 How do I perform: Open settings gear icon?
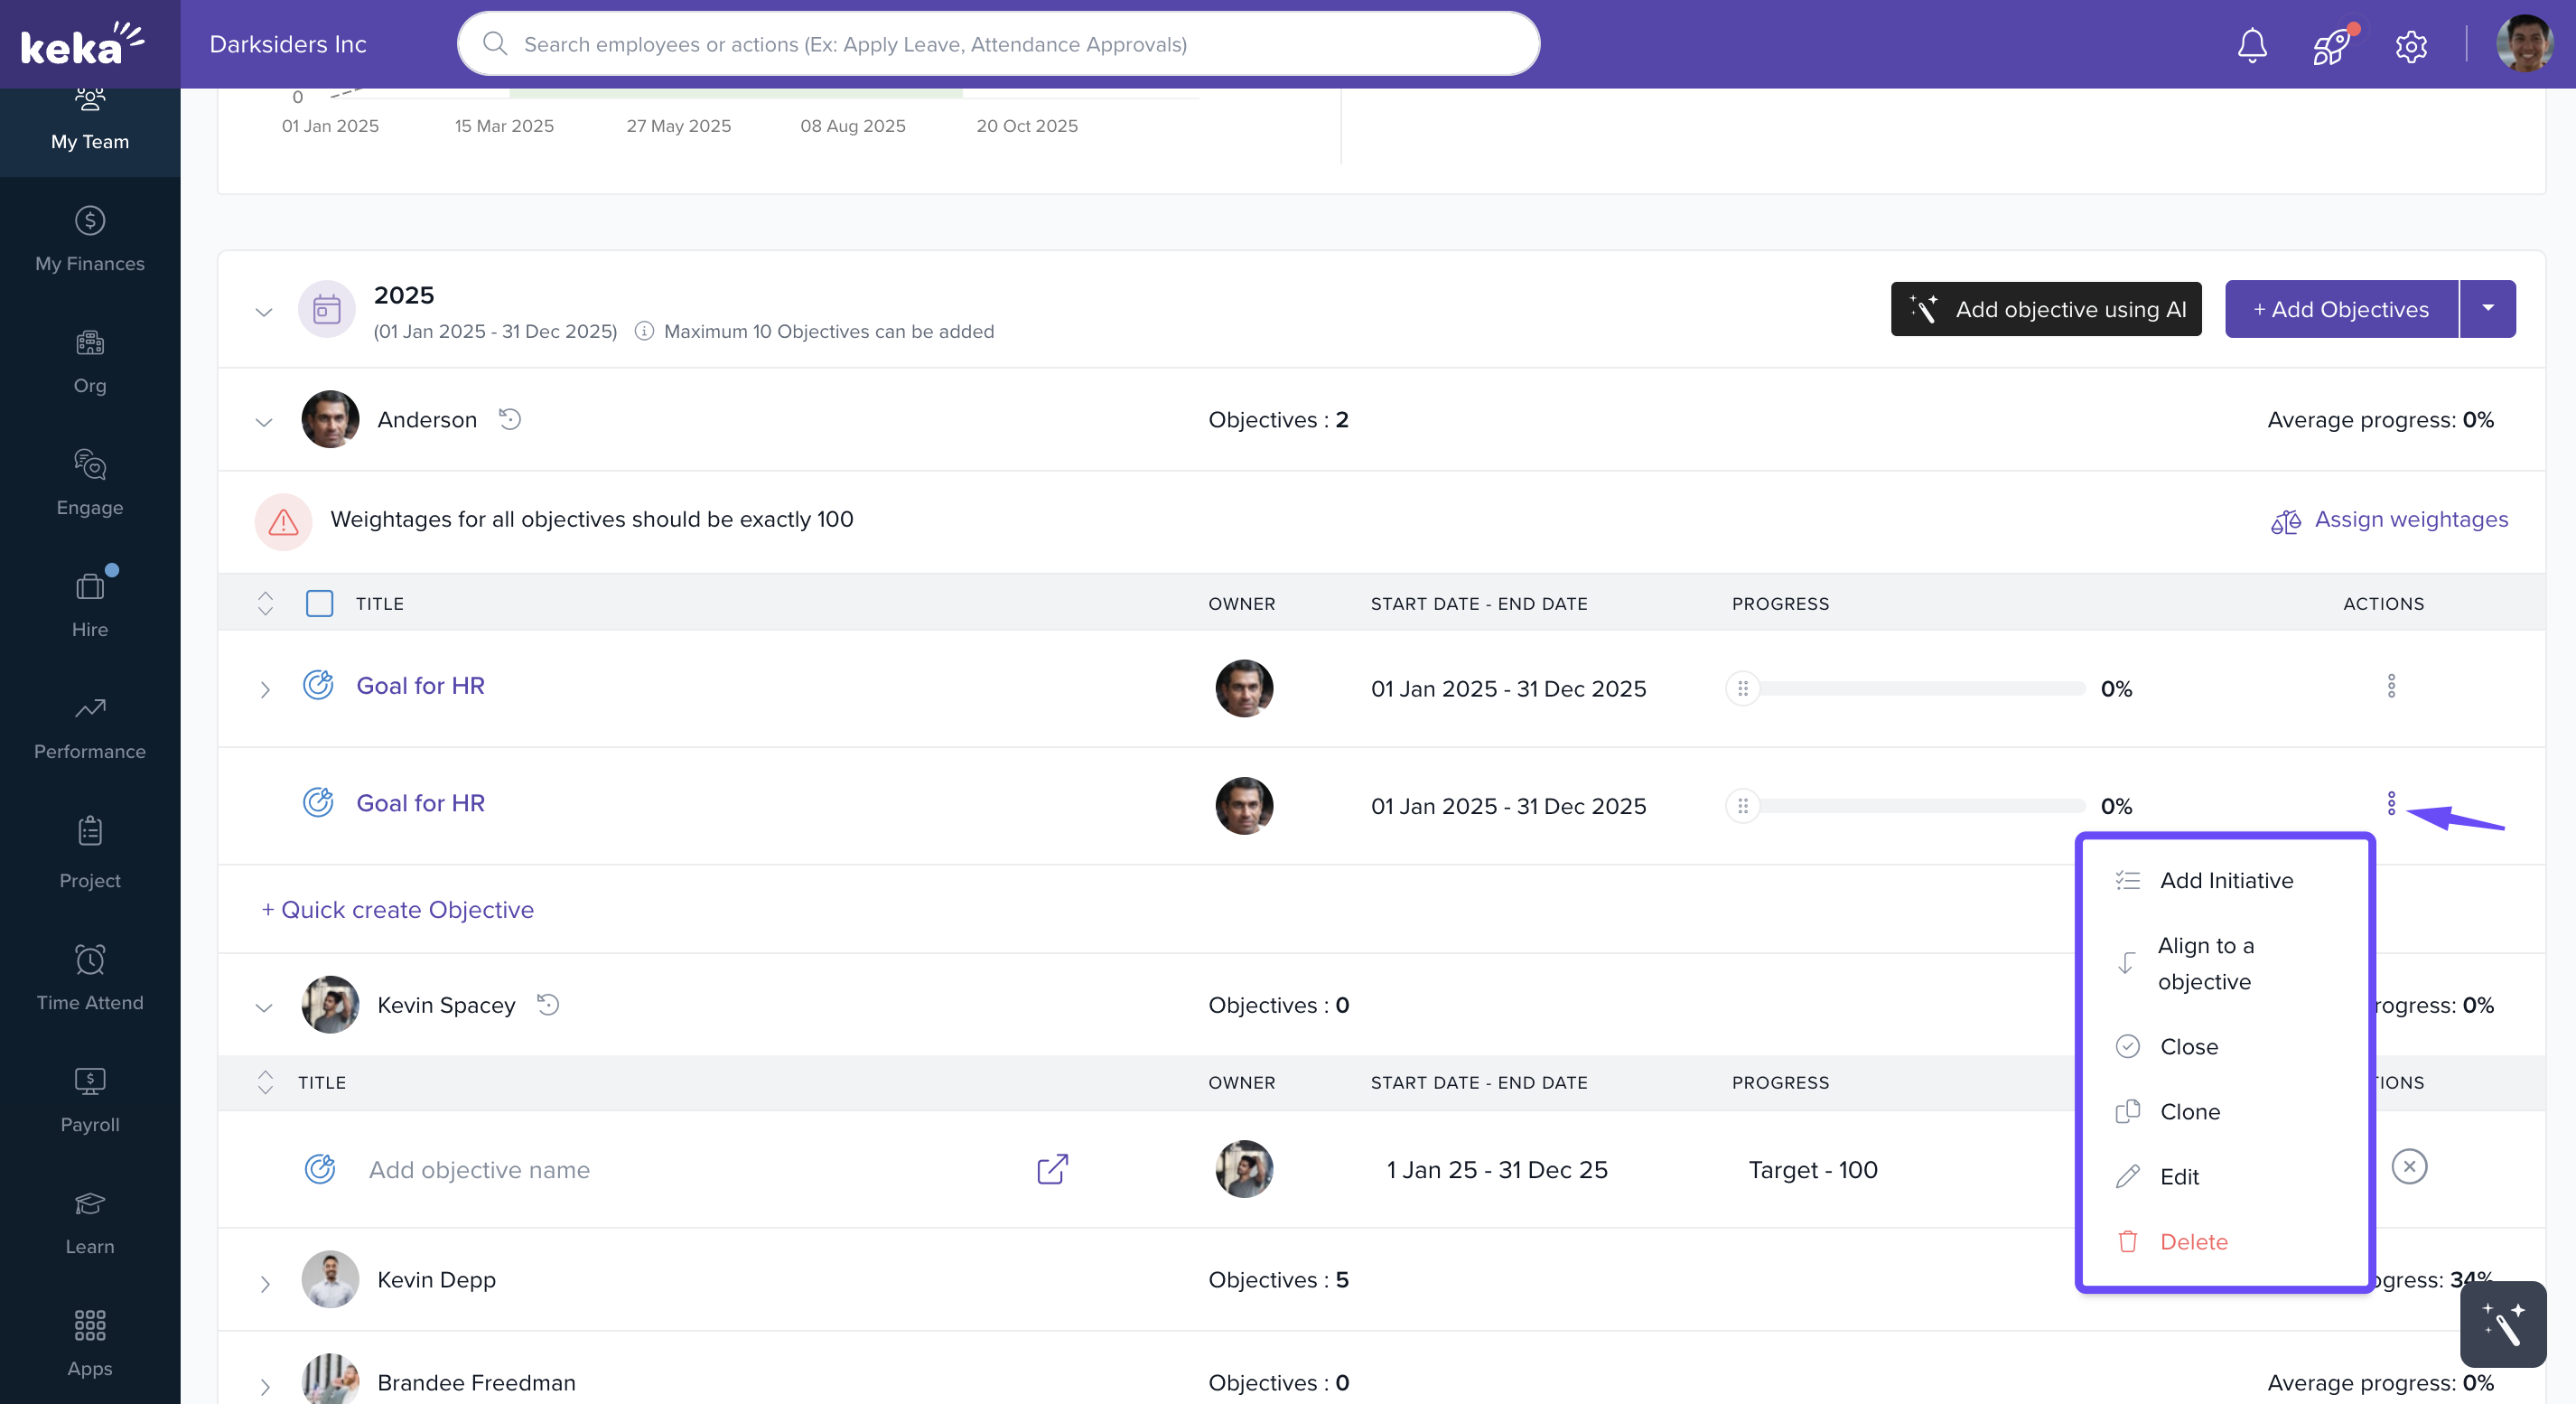click(x=2411, y=45)
